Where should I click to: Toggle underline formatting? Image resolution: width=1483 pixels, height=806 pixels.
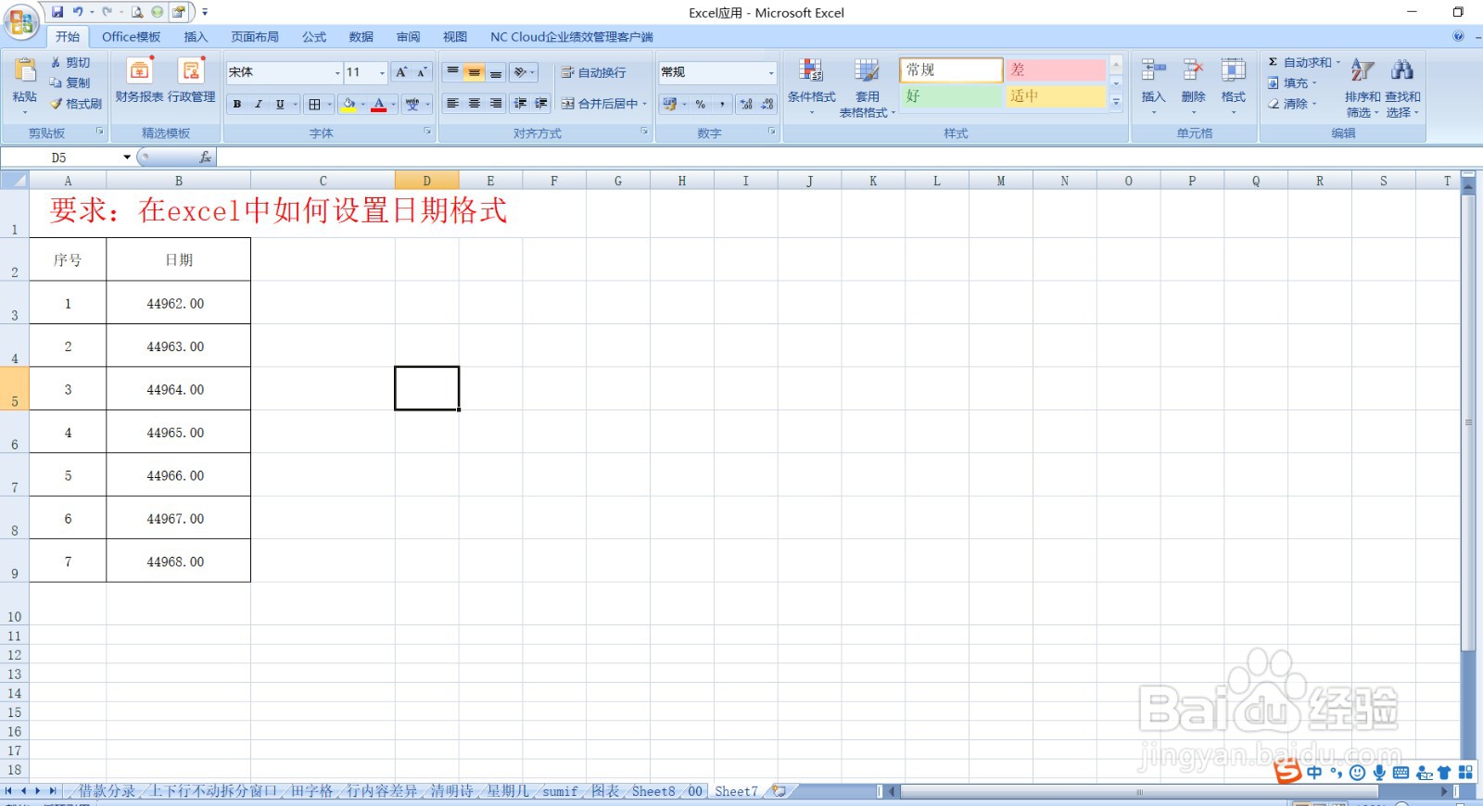(x=280, y=104)
